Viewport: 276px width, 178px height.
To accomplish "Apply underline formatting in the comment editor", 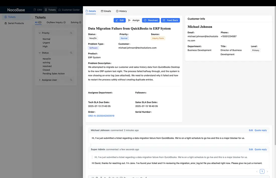I will 93,177.
